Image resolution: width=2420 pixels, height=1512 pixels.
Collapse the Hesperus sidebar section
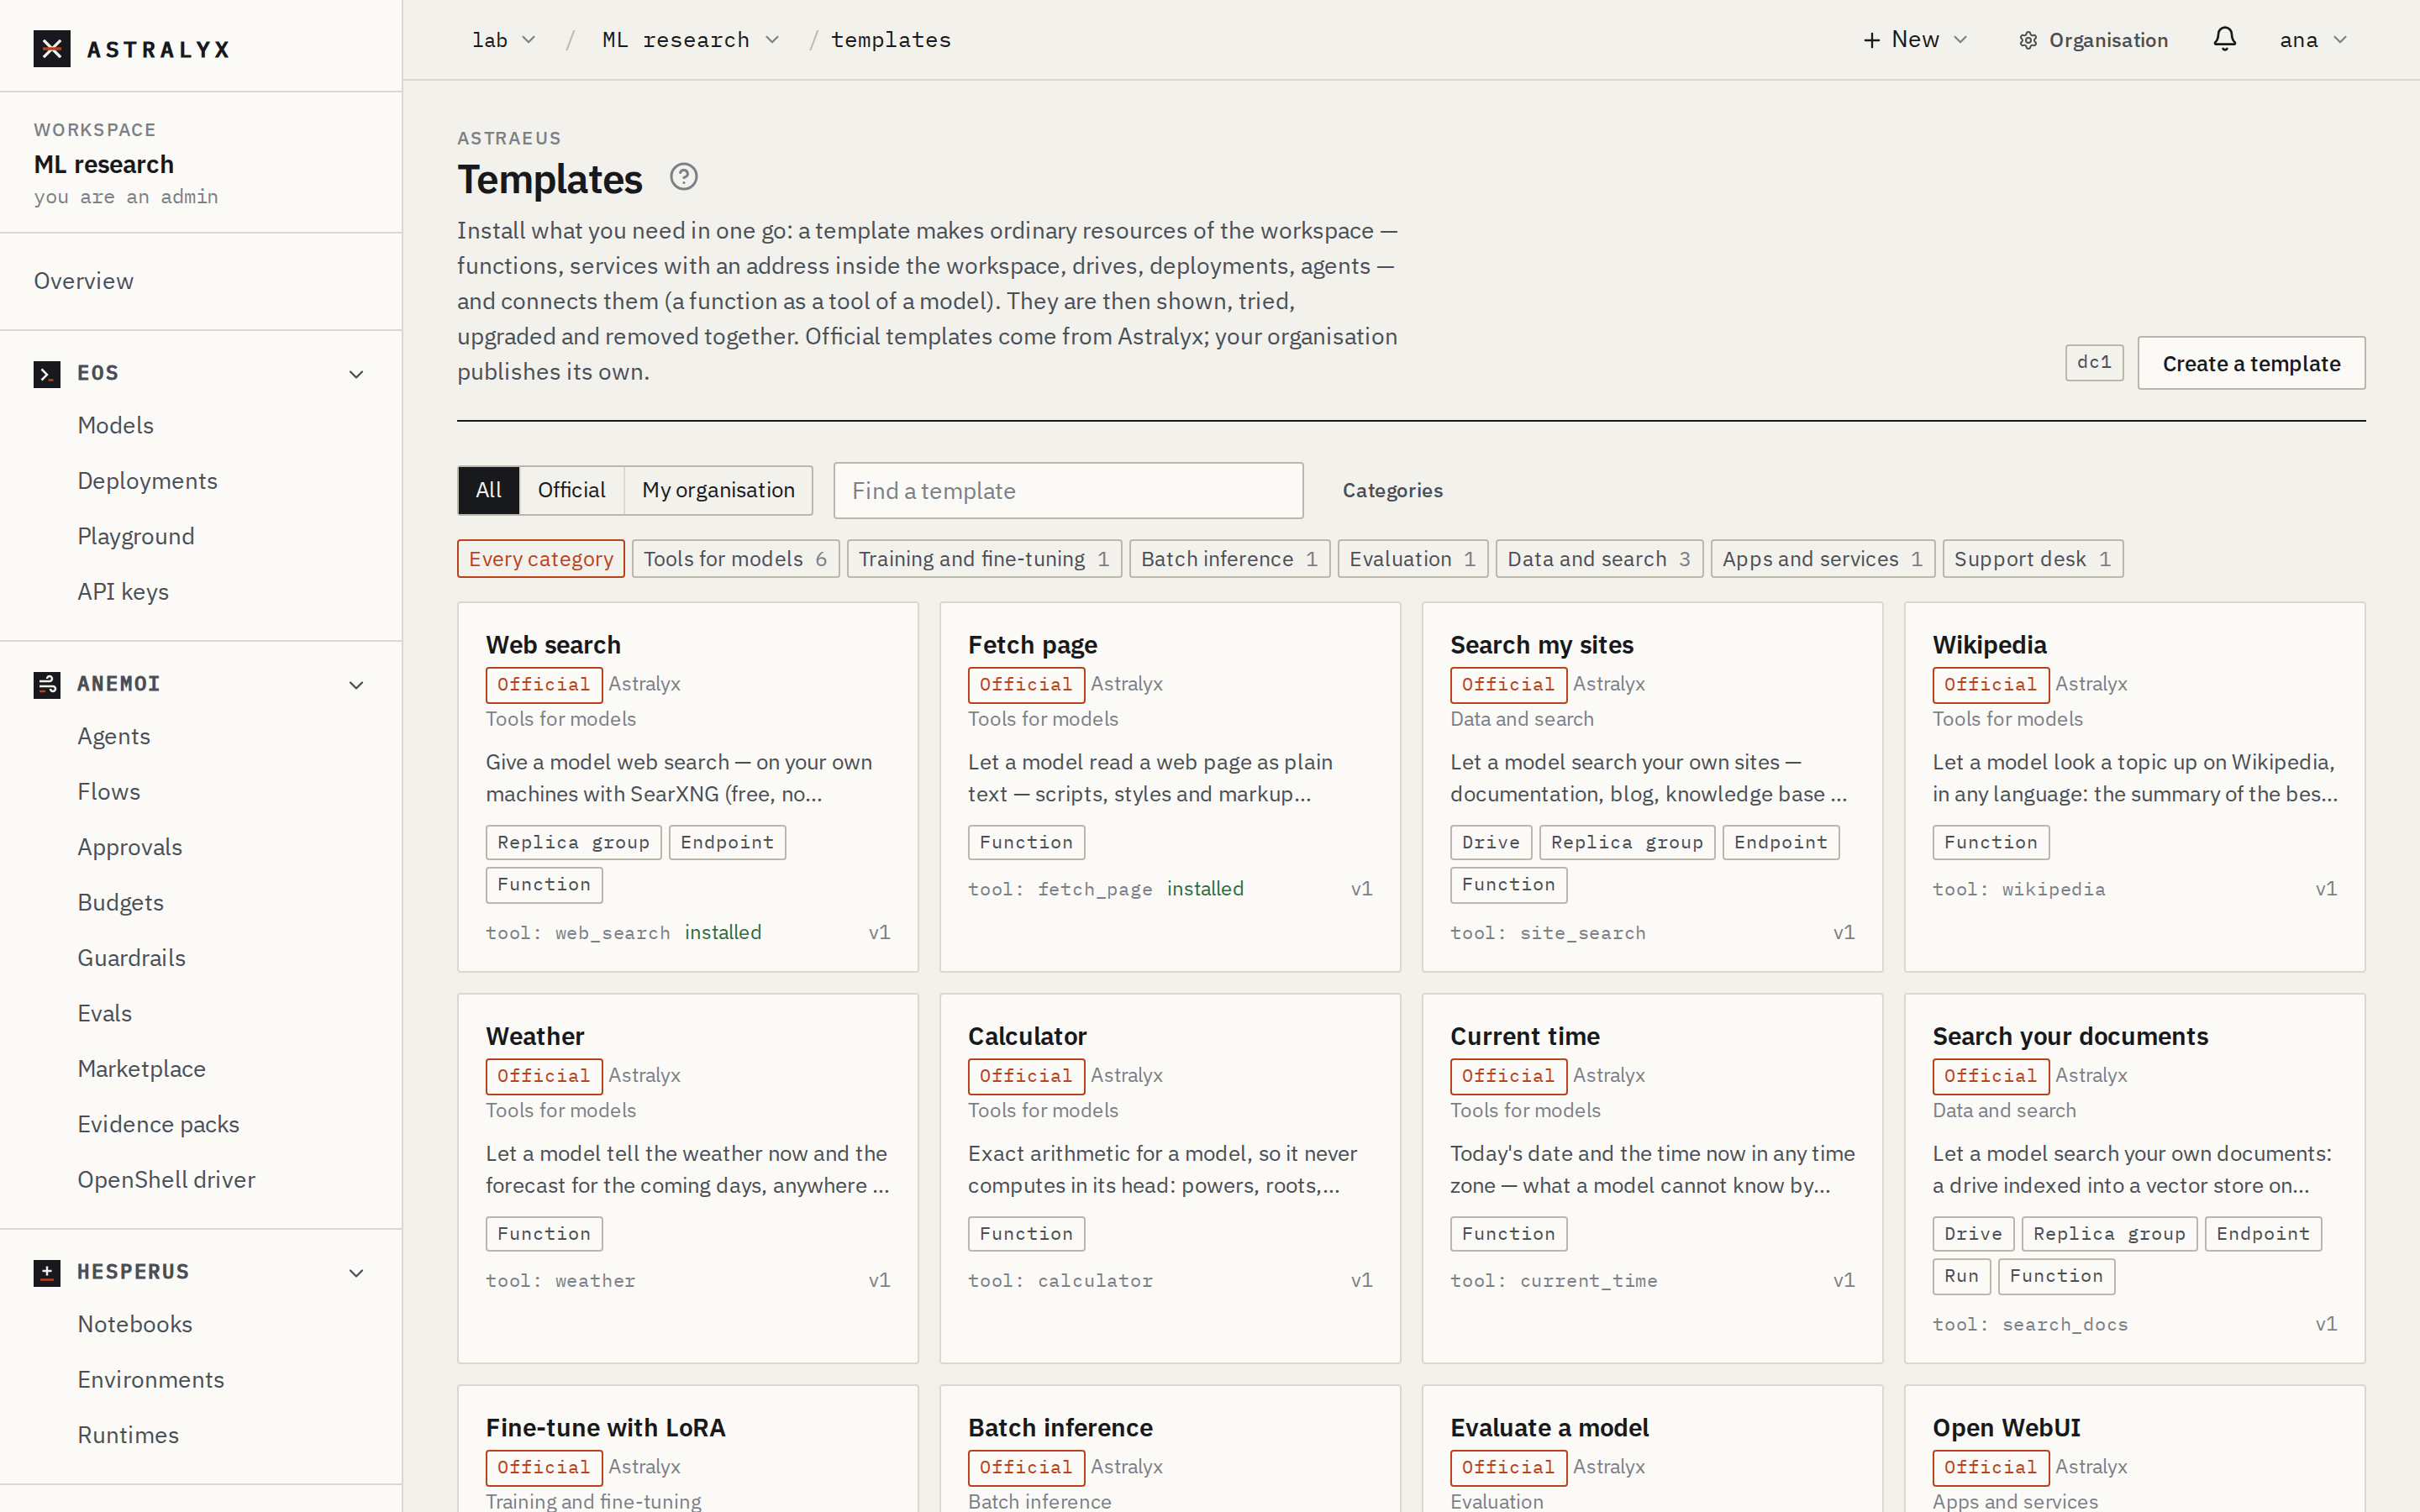(356, 1273)
